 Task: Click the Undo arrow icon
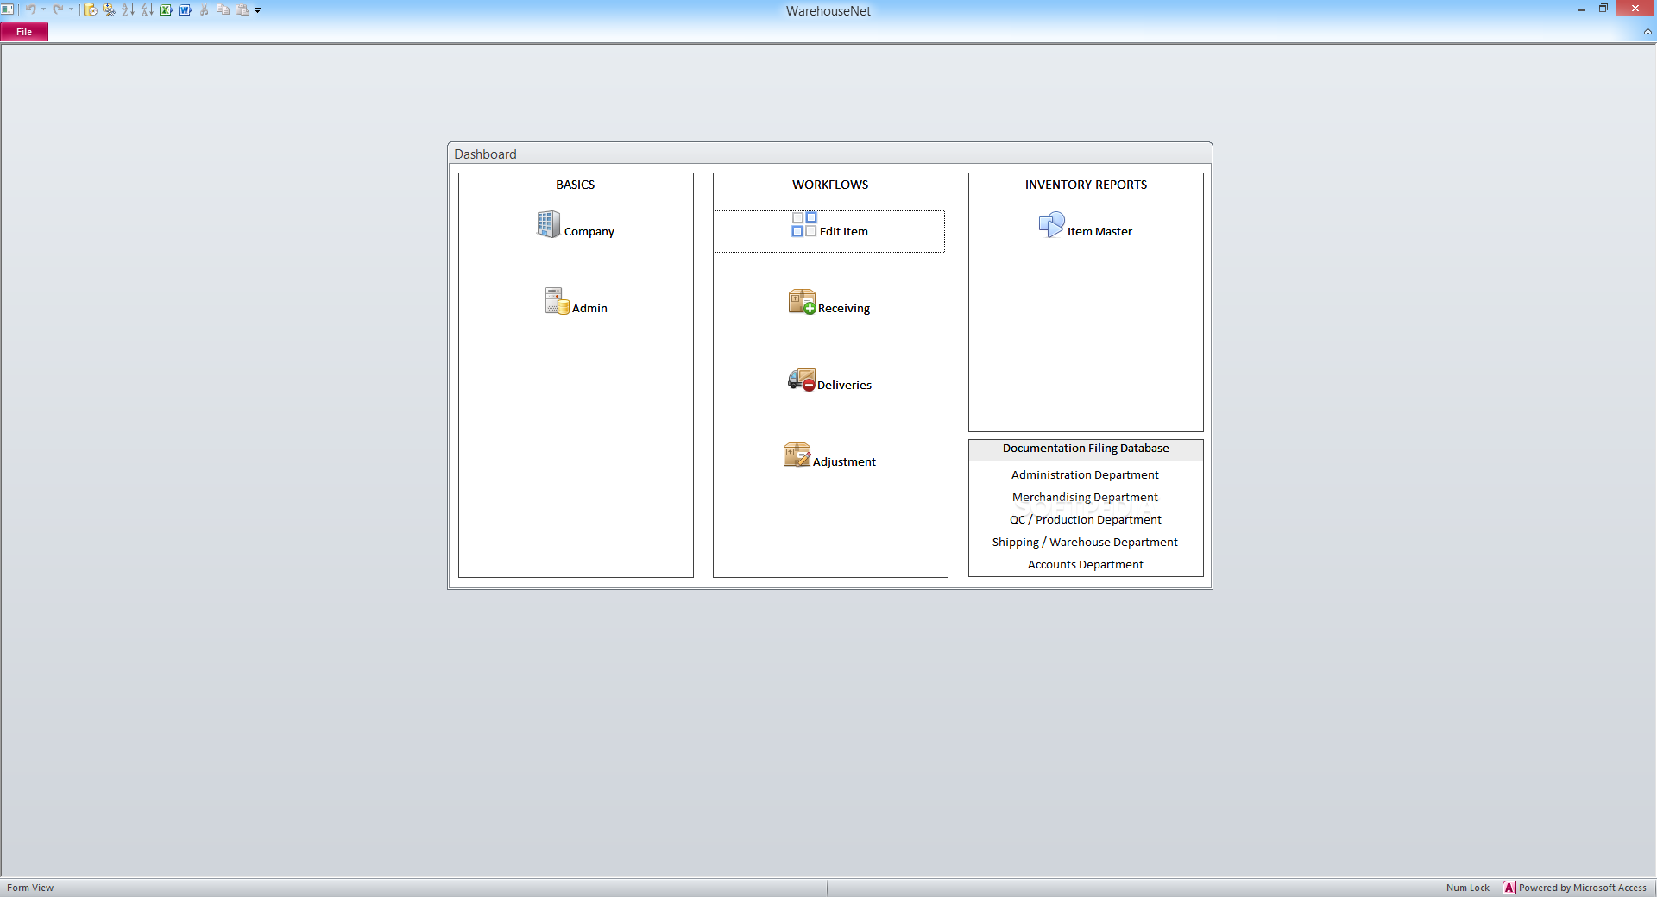(x=30, y=9)
